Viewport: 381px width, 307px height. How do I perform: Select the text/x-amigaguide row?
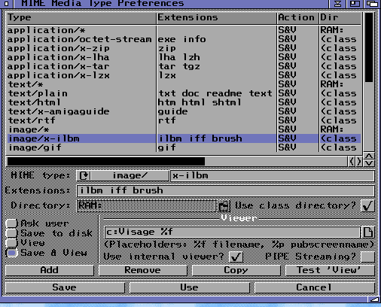[184, 111]
